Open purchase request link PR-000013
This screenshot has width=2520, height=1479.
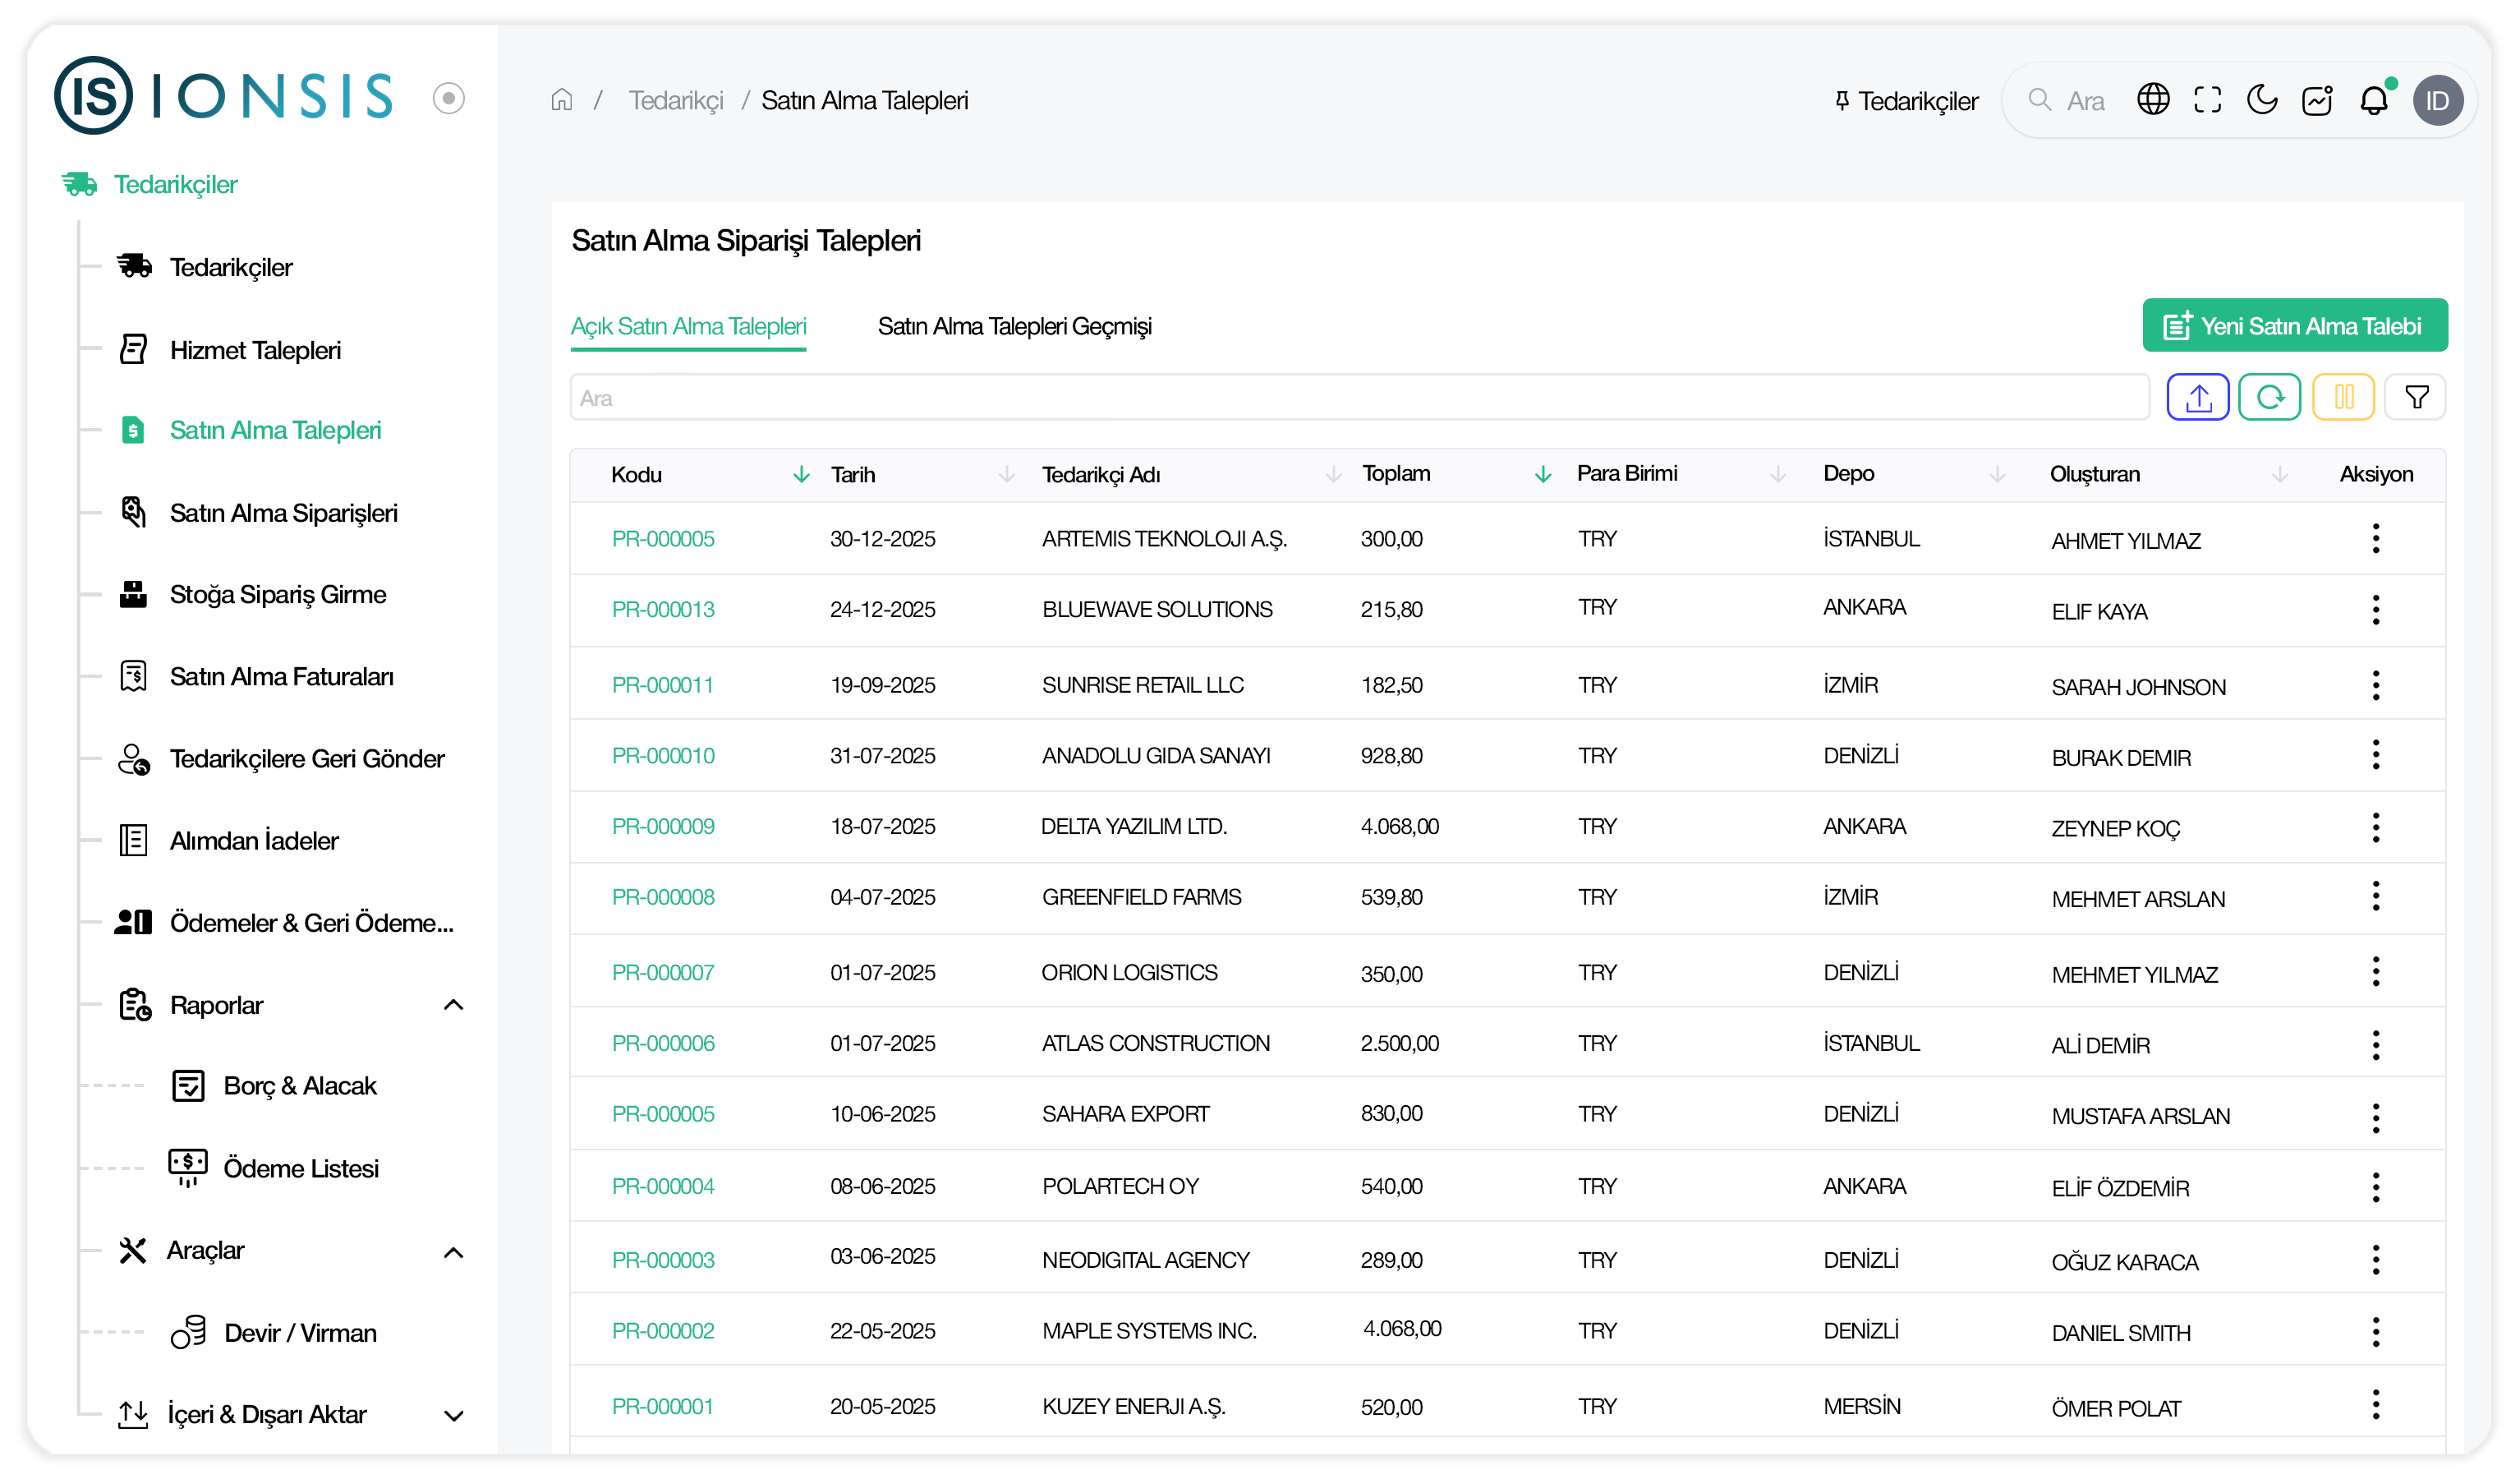(663, 610)
